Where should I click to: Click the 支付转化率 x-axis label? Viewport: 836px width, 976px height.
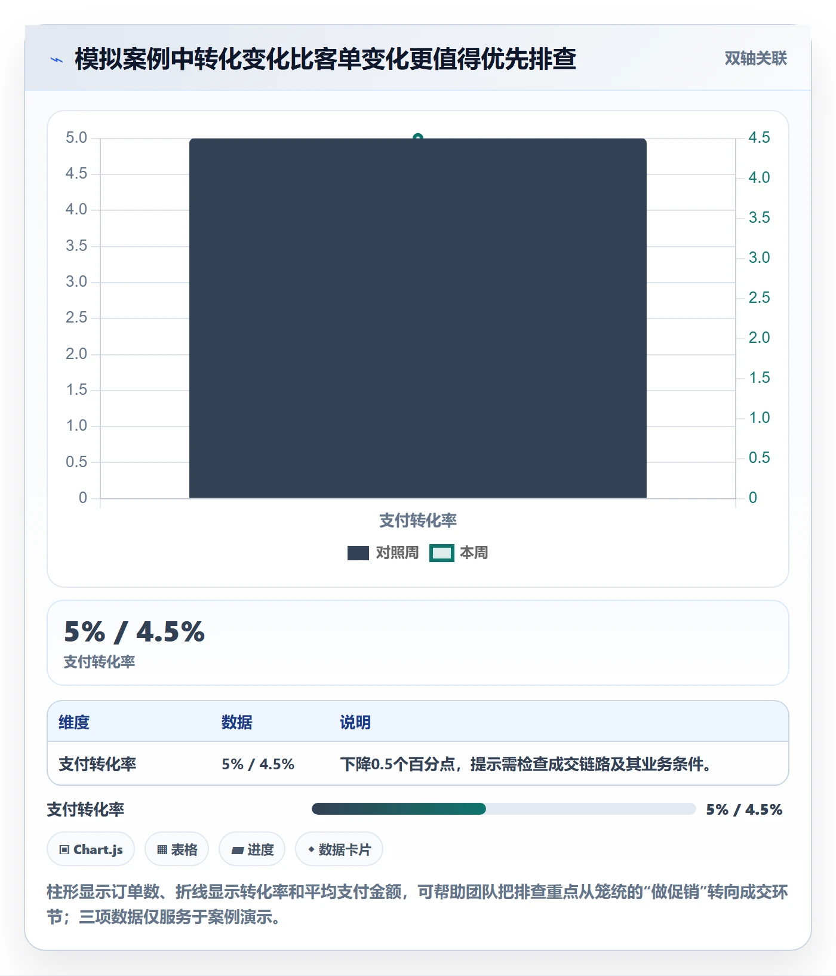(418, 520)
